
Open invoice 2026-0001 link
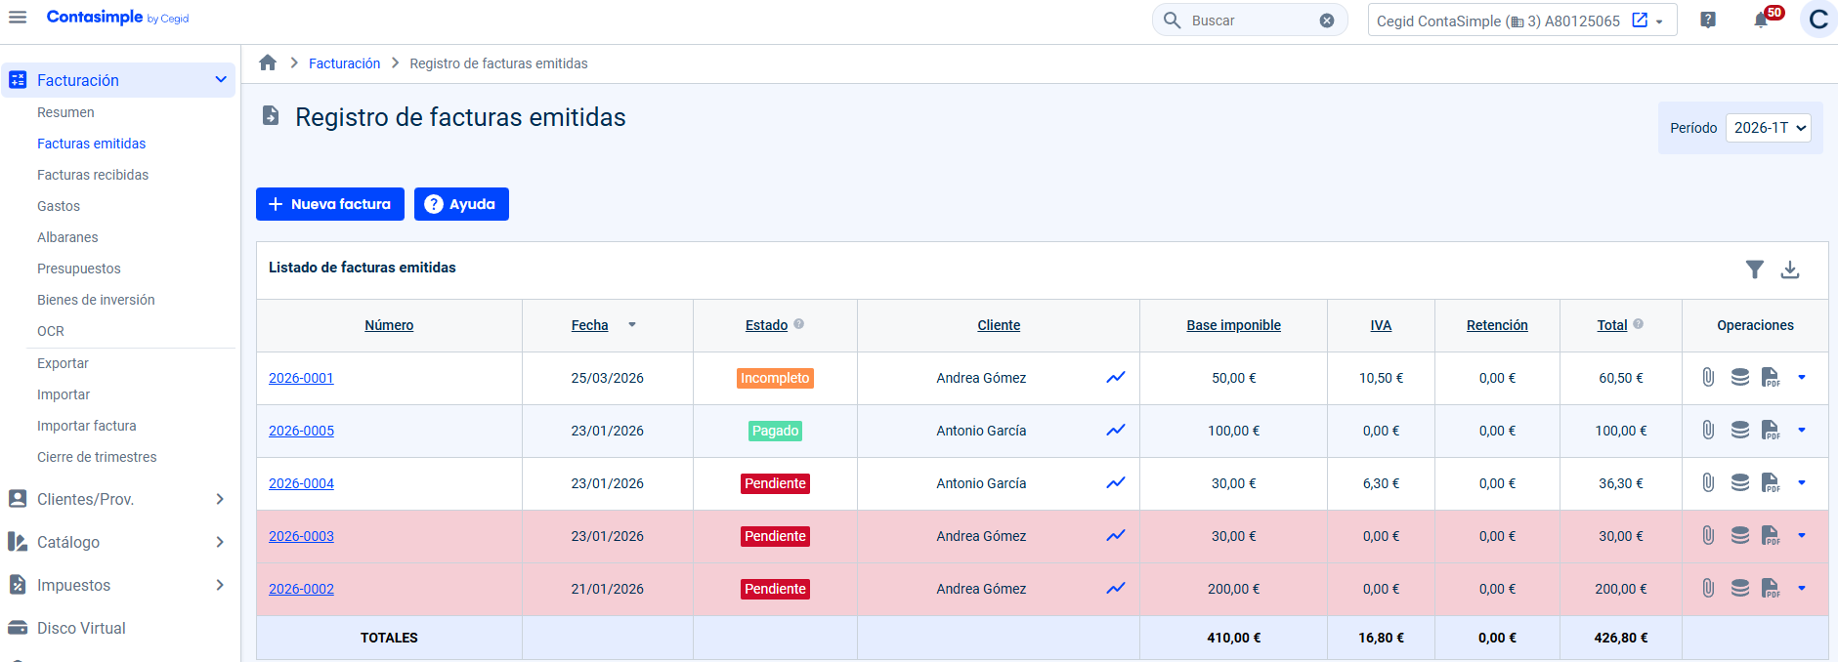(301, 378)
